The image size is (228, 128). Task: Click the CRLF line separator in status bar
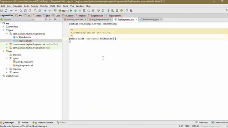pyautogui.click(x=188, y=126)
